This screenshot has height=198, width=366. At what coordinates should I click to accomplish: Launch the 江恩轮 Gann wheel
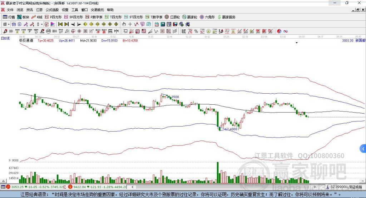172,17
